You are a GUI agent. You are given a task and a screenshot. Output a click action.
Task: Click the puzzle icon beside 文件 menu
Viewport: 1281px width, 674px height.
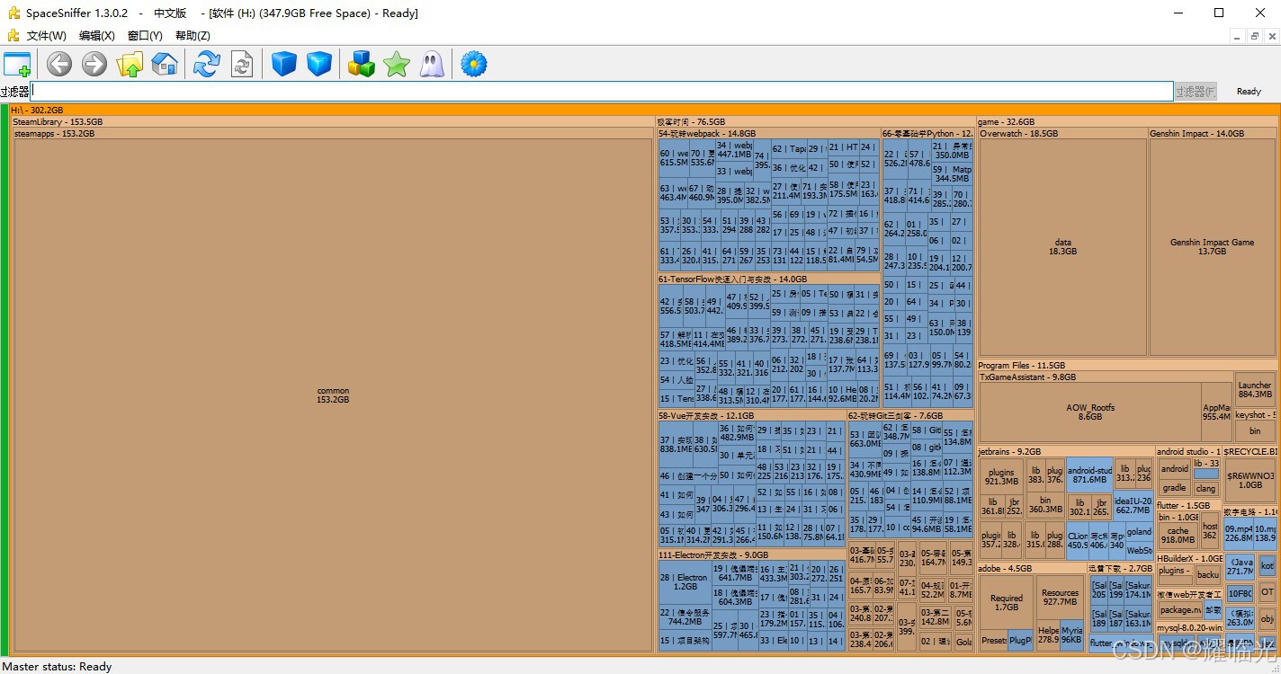(13, 36)
